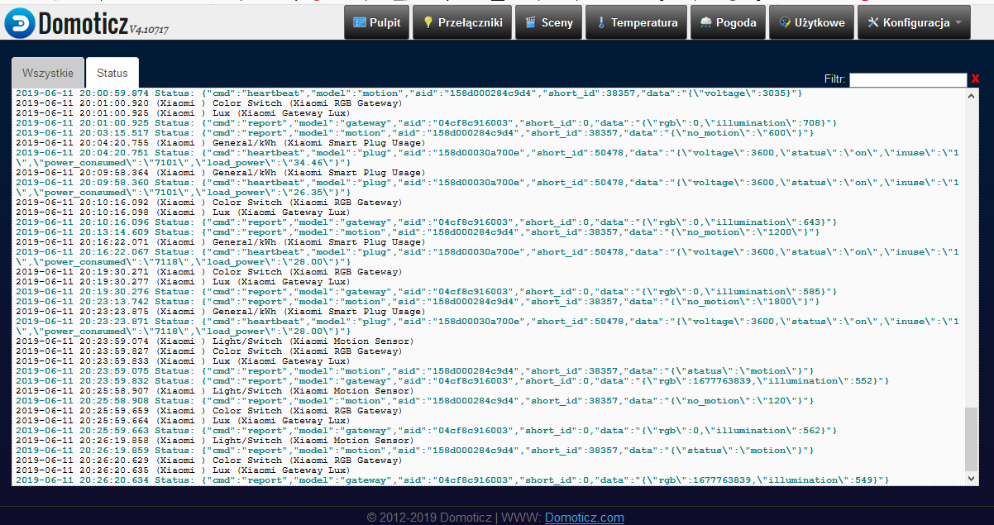
Task: Expand the Konfiguracja dropdown menu
Action: pos(914,22)
